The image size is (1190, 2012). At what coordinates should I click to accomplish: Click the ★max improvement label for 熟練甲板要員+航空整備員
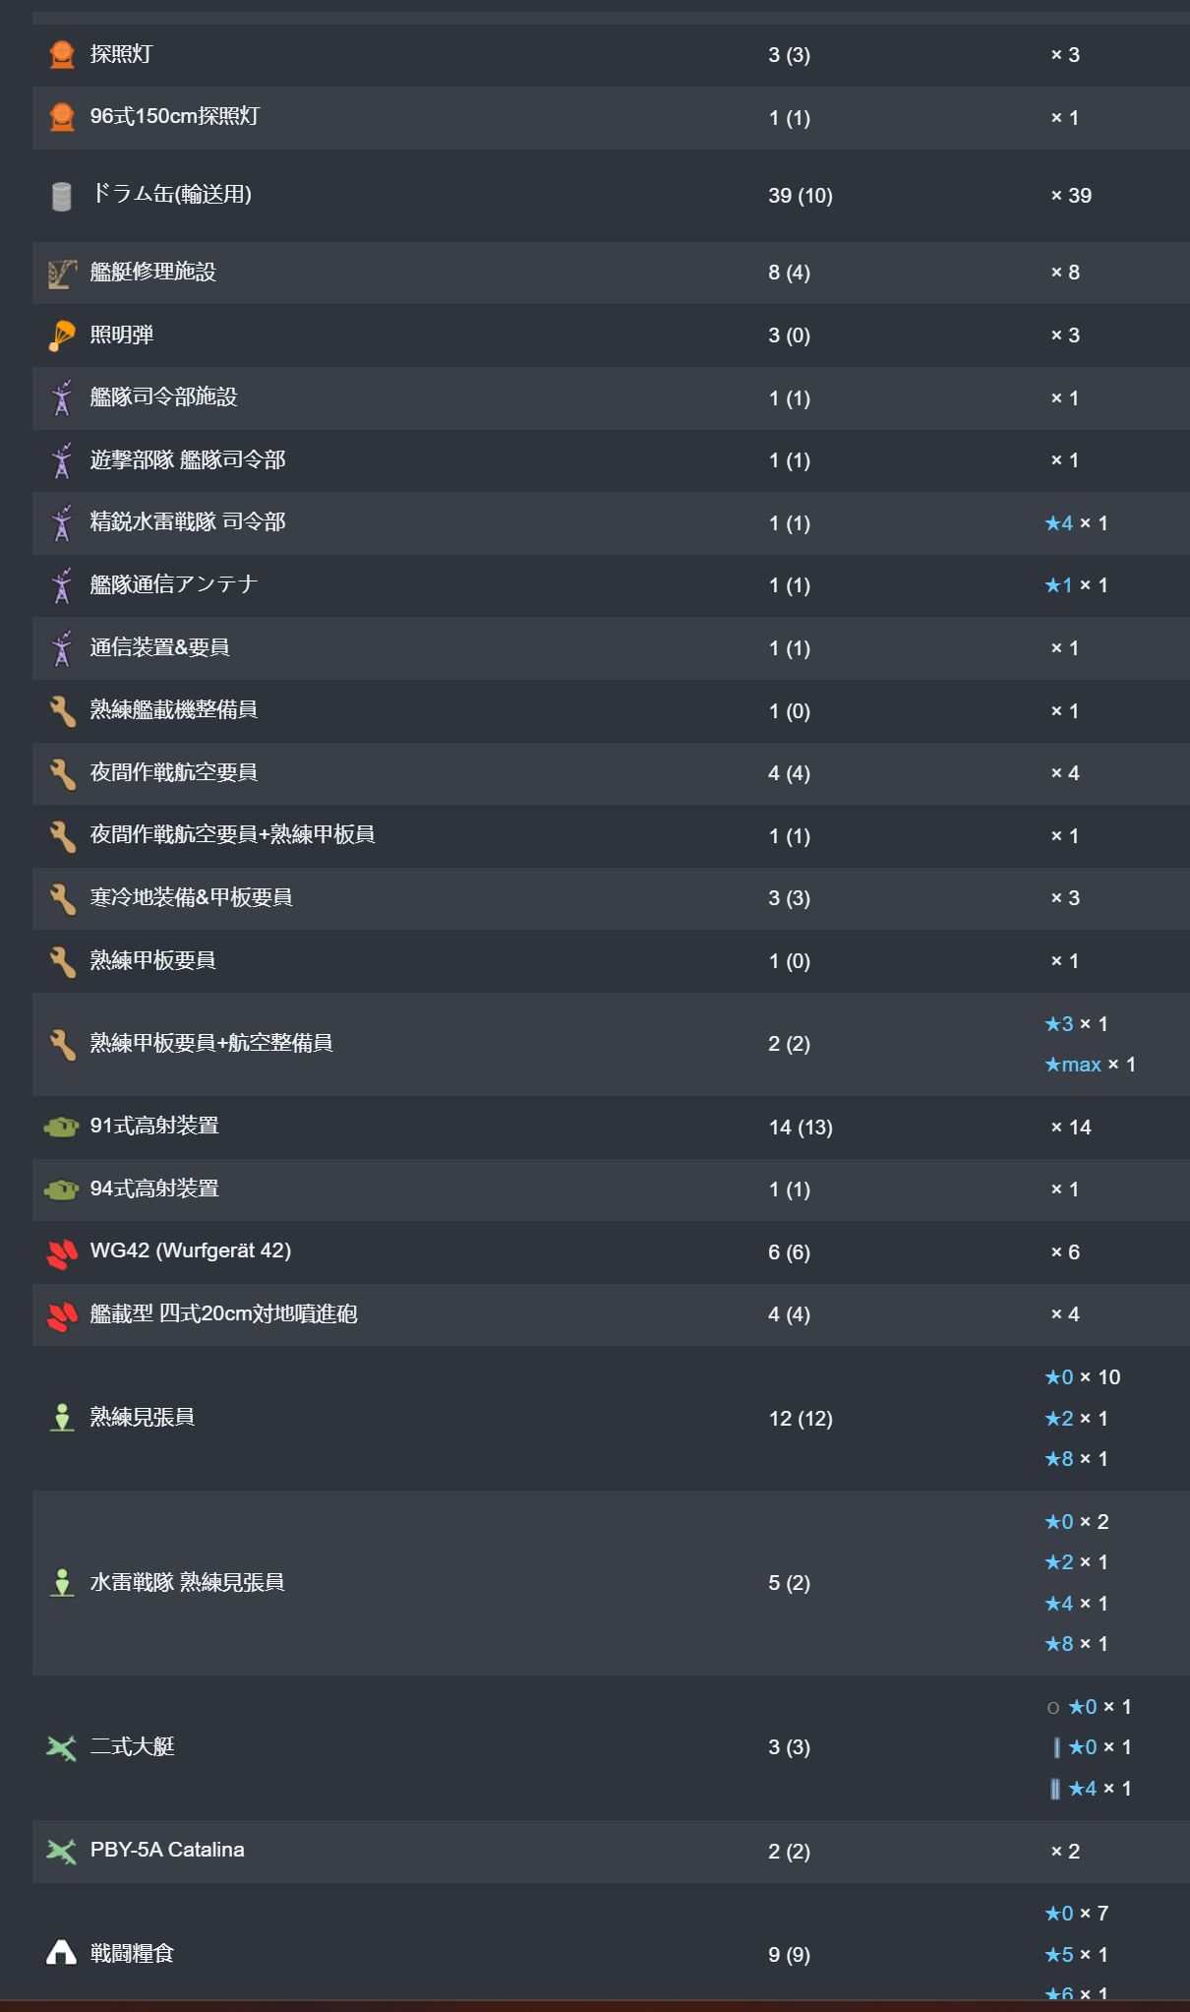1073,1065
